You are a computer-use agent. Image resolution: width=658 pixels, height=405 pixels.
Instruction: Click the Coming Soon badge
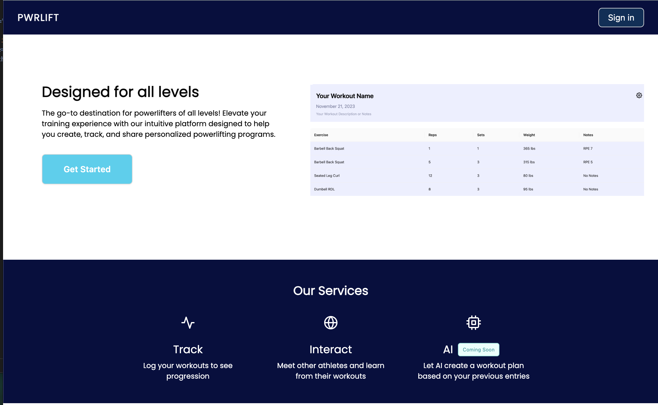pyautogui.click(x=478, y=350)
